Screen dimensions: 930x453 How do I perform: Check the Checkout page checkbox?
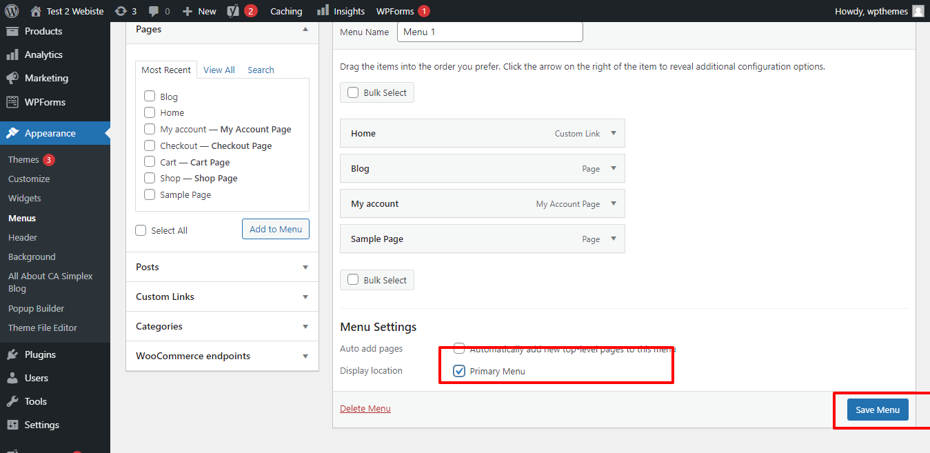pos(150,145)
